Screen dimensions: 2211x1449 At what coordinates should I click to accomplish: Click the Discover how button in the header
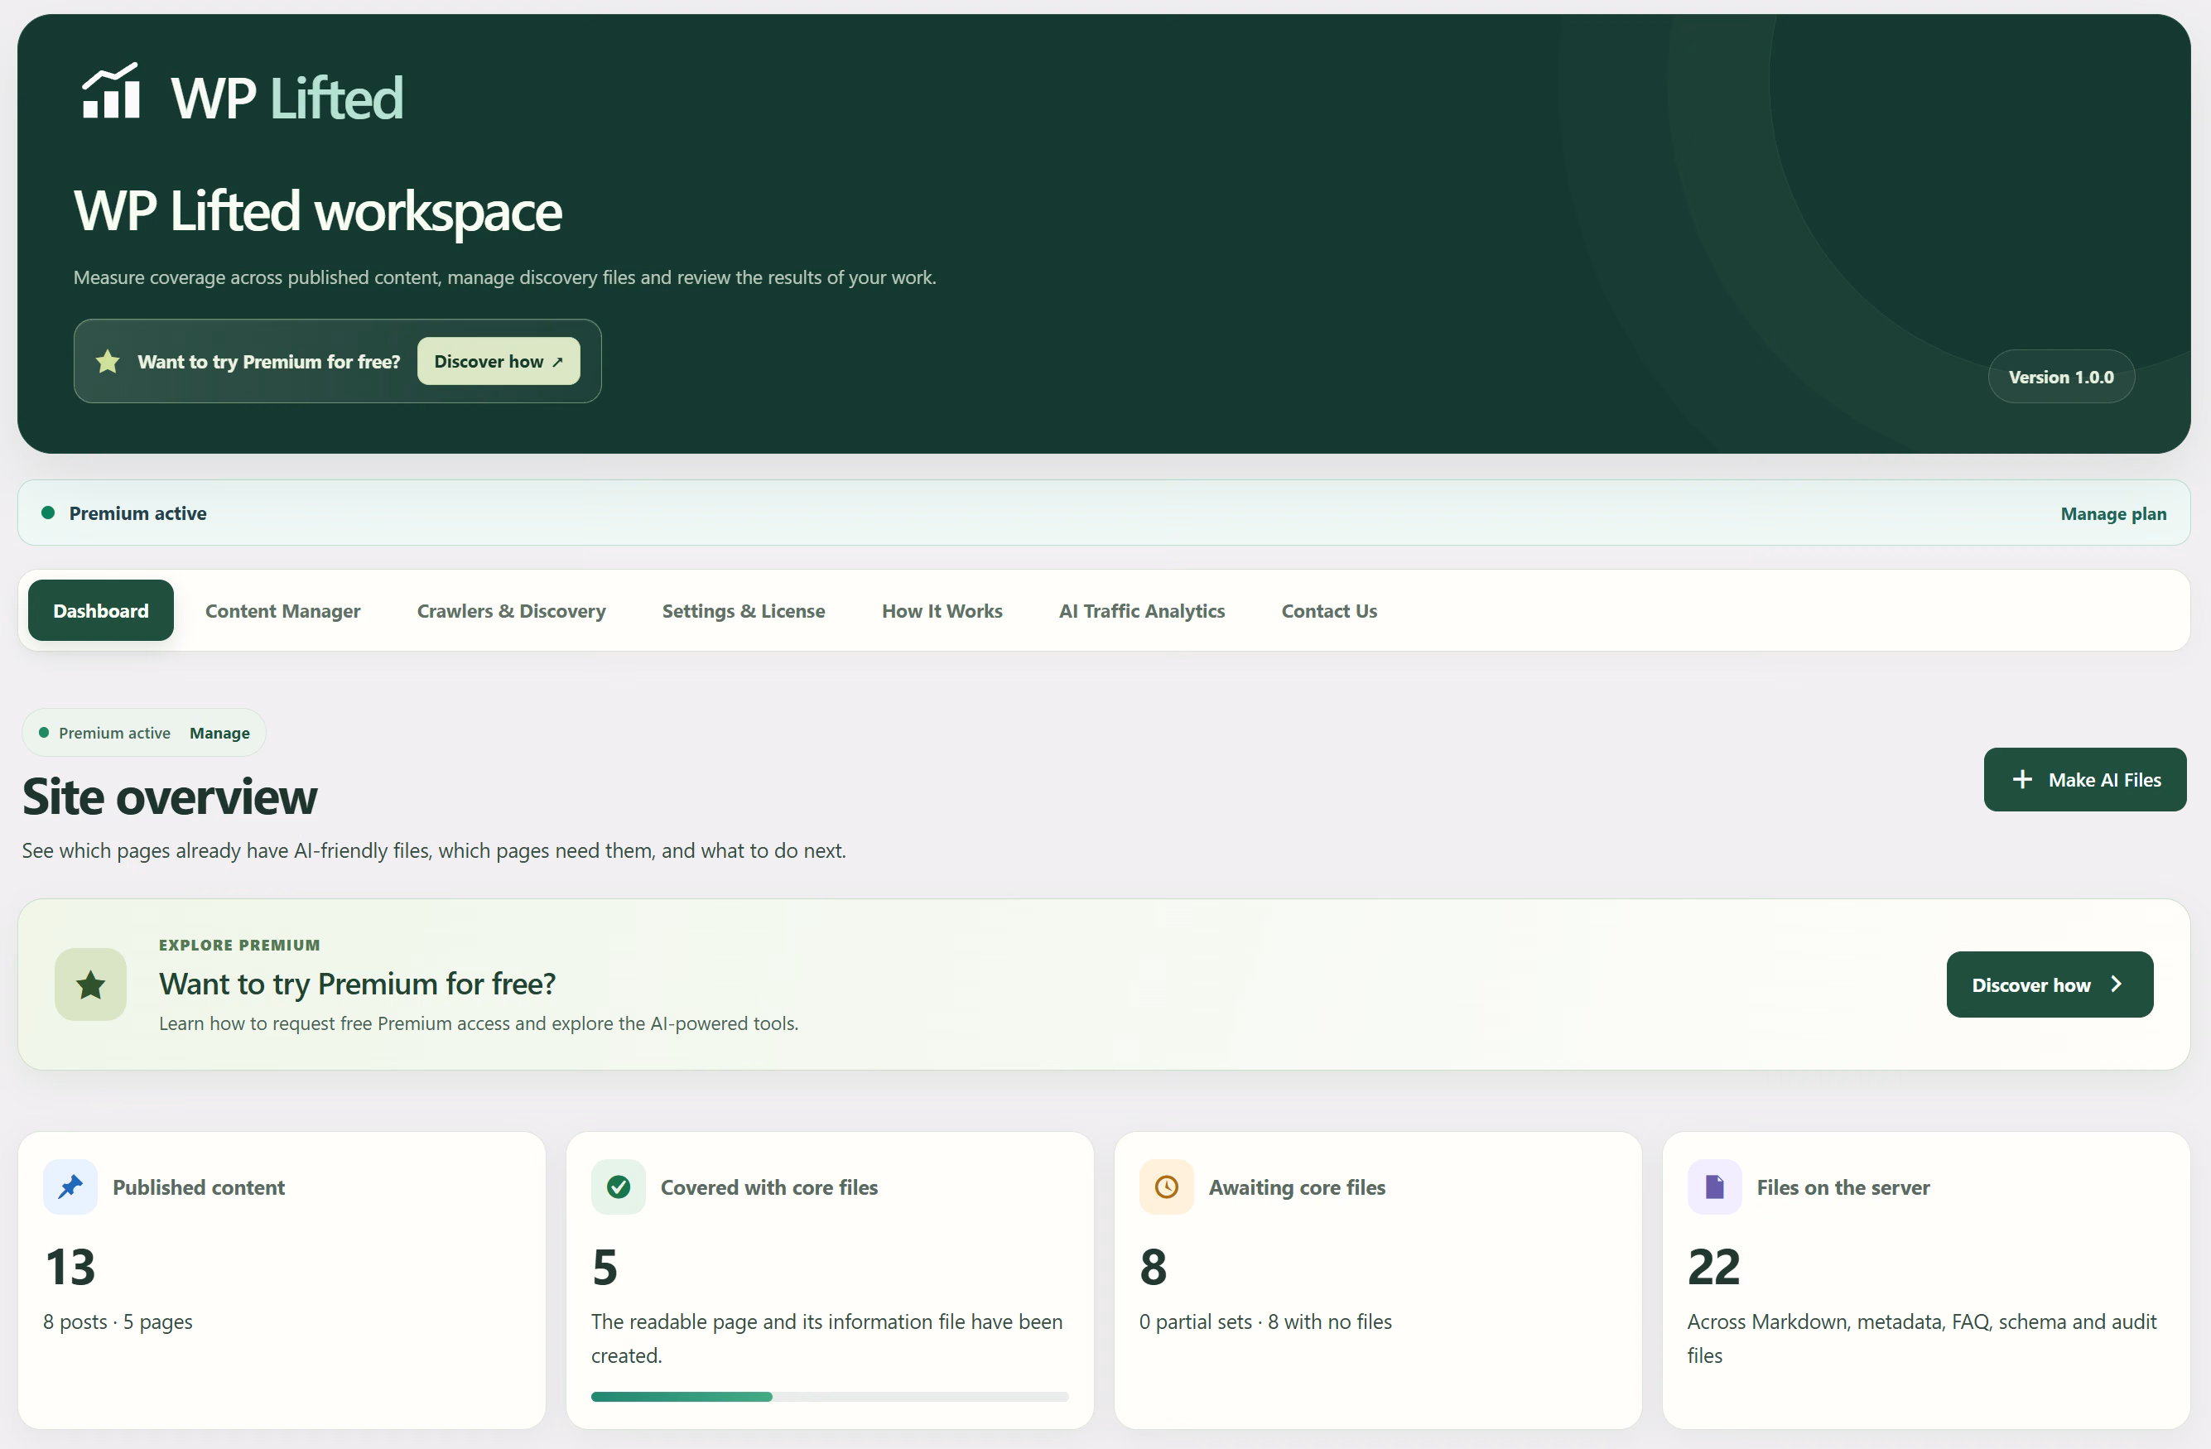(x=499, y=361)
